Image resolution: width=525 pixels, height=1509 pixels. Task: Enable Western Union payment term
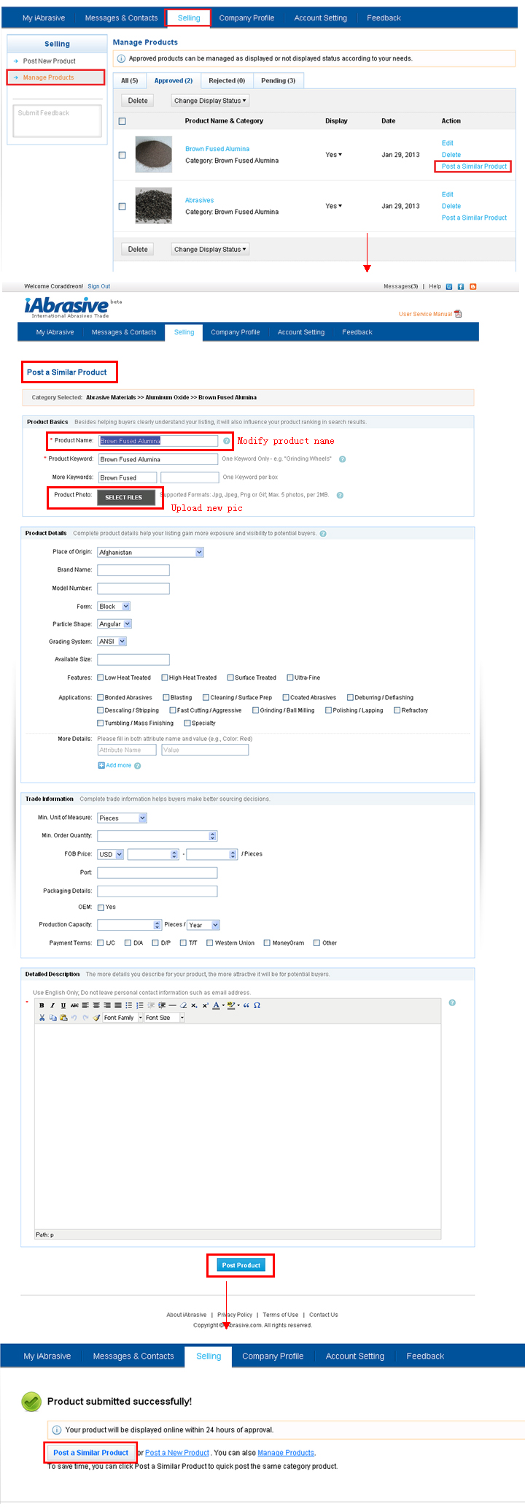(210, 942)
